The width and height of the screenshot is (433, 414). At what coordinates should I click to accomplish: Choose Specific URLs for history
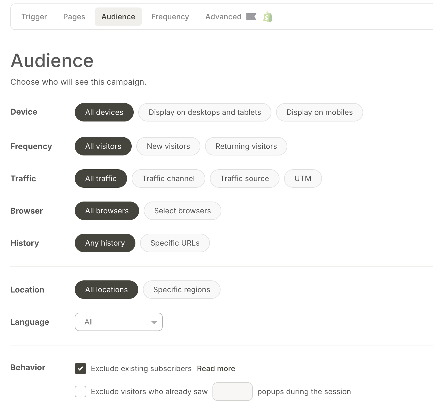click(x=175, y=243)
